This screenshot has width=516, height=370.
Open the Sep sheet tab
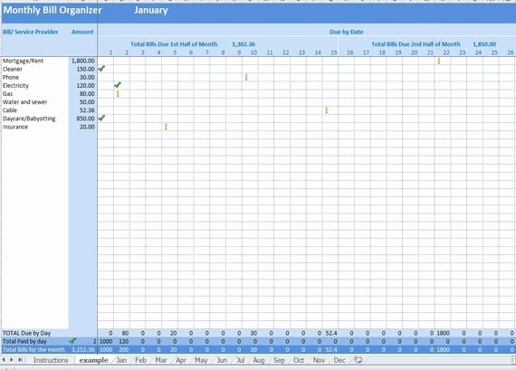279,360
